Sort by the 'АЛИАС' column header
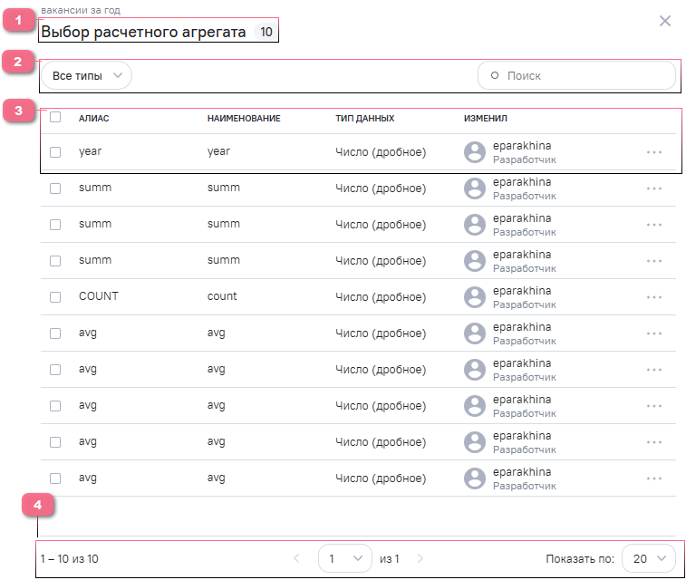 tap(94, 118)
